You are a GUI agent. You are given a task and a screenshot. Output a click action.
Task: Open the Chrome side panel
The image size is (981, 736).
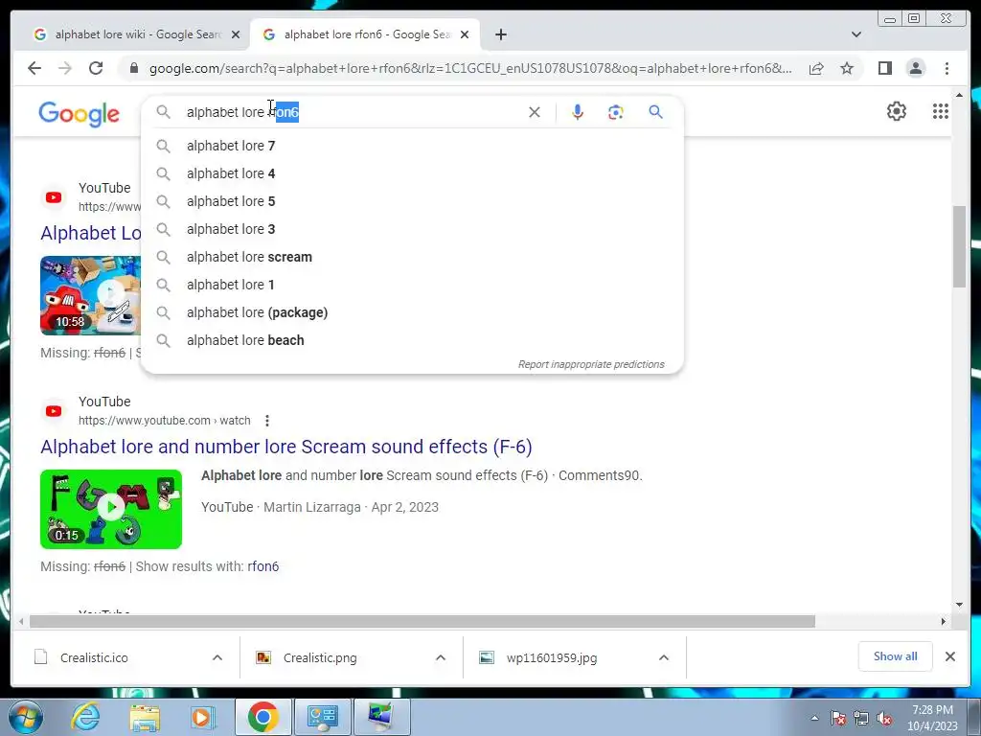point(884,68)
